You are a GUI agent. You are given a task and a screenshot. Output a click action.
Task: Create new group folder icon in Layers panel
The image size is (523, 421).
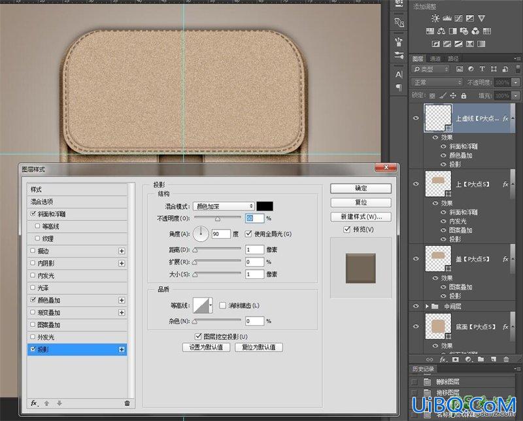click(481, 360)
